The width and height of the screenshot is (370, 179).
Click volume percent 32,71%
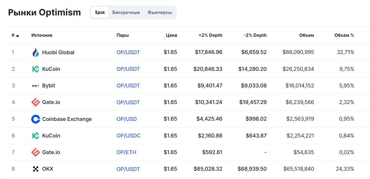345,52
